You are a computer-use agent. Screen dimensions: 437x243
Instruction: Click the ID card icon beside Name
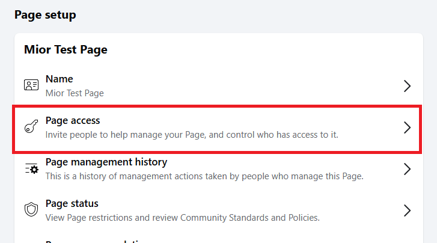click(x=31, y=85)
